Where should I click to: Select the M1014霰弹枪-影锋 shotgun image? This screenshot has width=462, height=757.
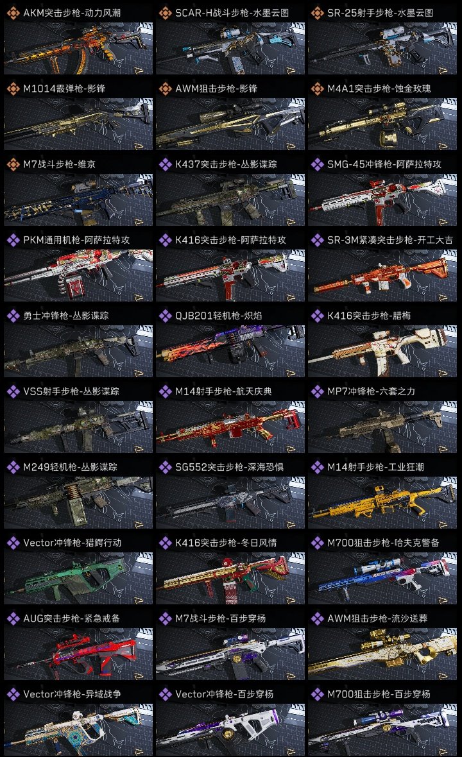(x=78, y=124)
